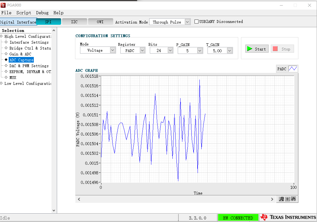Click the diamond marker beside Interface Settings
The width and height of the screenshot is (317, 222).
(6, 42)
